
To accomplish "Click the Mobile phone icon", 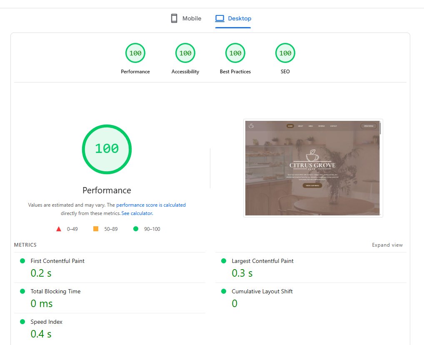I will 174,18.
